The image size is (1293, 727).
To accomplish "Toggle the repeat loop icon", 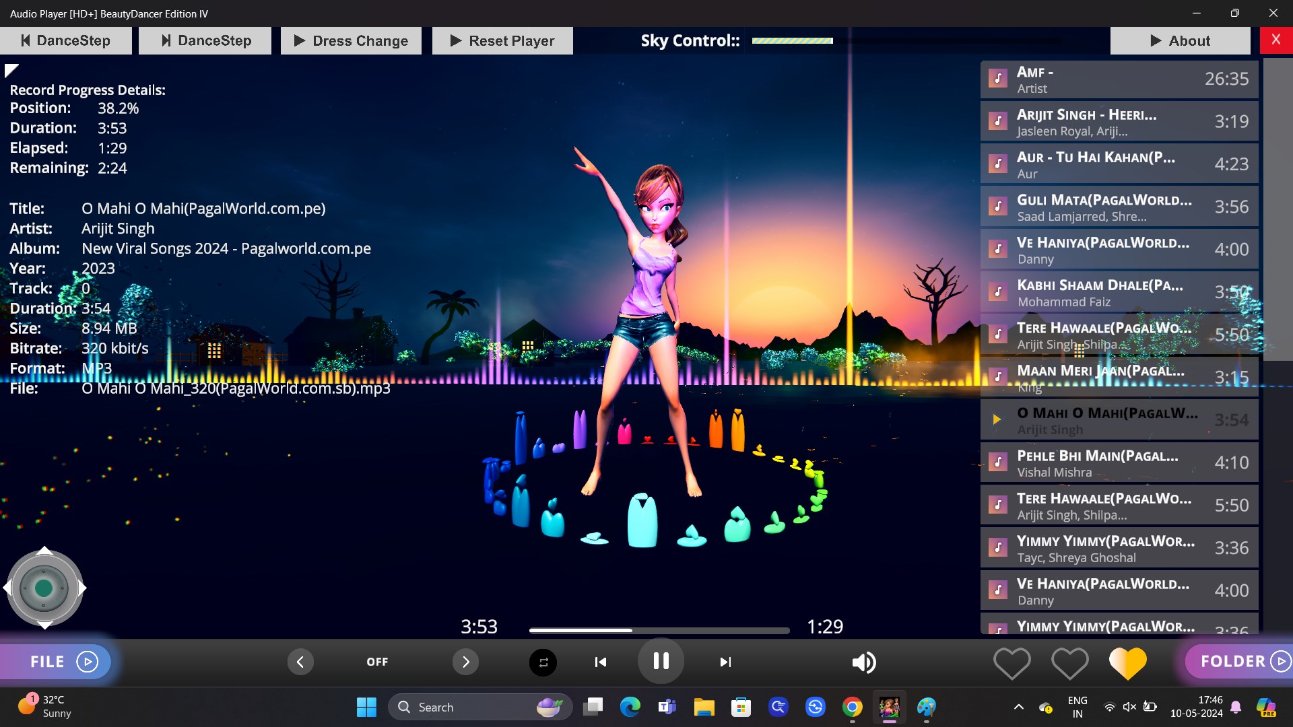I will pyautogui.click(x=543, y=662).
